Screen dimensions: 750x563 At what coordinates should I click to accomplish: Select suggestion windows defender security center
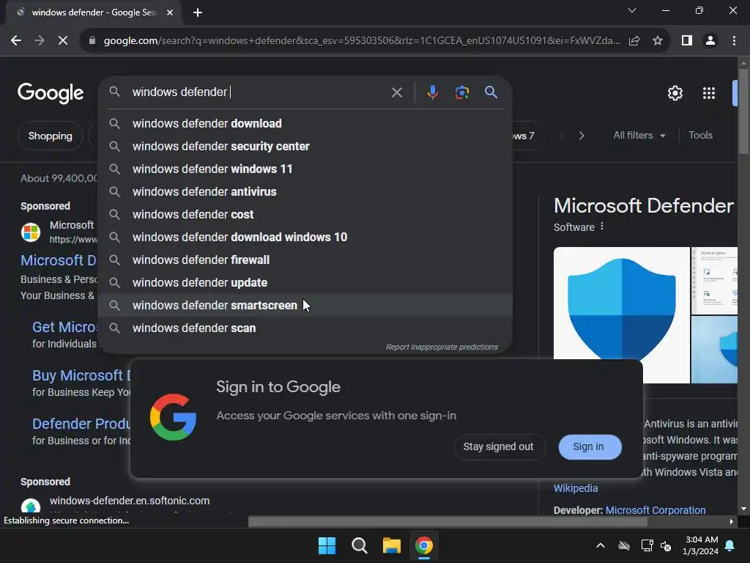pos(305,146)
